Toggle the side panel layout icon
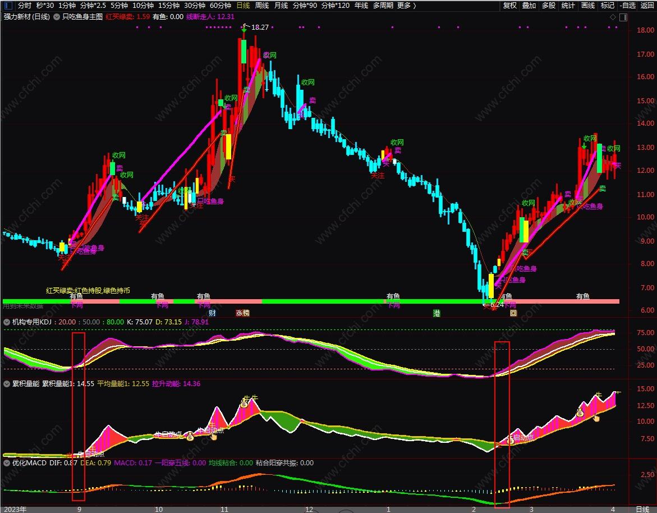This screenshot has height=513, width=657. click(x=622, y=17)
